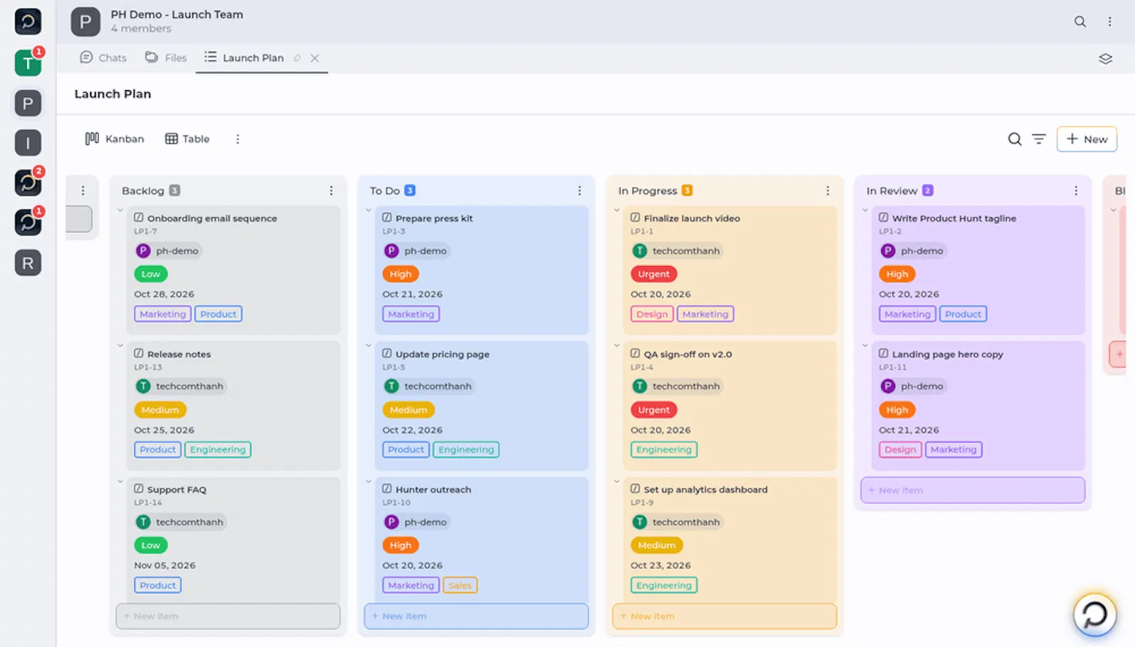Close the Launch Plan tab
Image resolution: width=1135 pixels, height=647 pixels.
pos(314,58)
